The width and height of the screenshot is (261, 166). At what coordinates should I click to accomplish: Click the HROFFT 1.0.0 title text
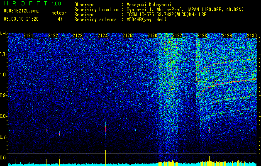(x=33, y=3)
